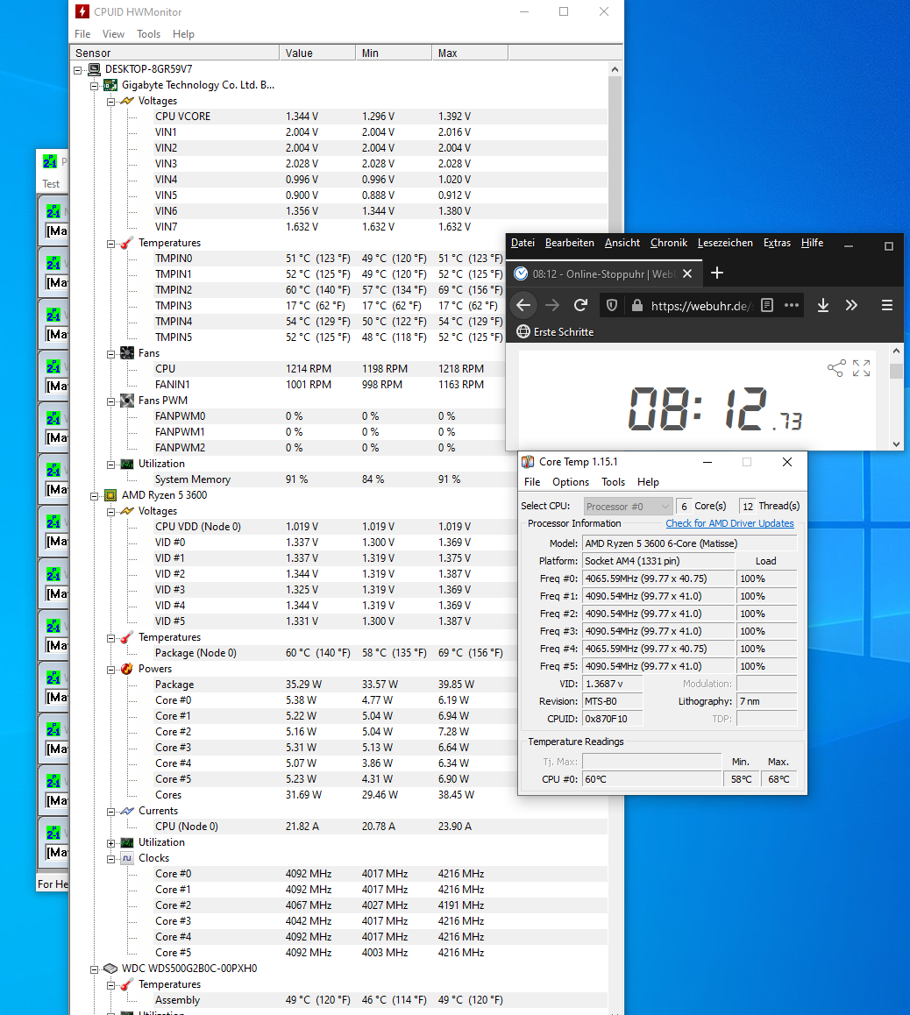910x1015 pixels.
Task: Collapse the Powers node
Action: tap(110, 670)
